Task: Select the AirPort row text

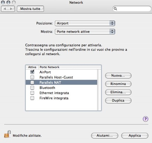Action: point(45,72)
